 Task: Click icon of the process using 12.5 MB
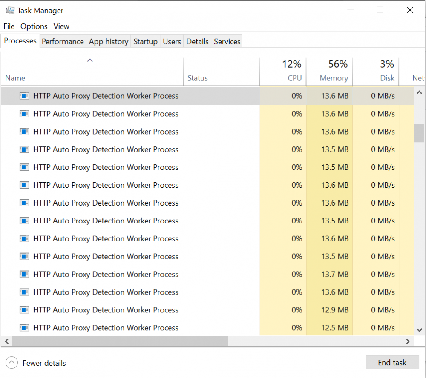24,328
